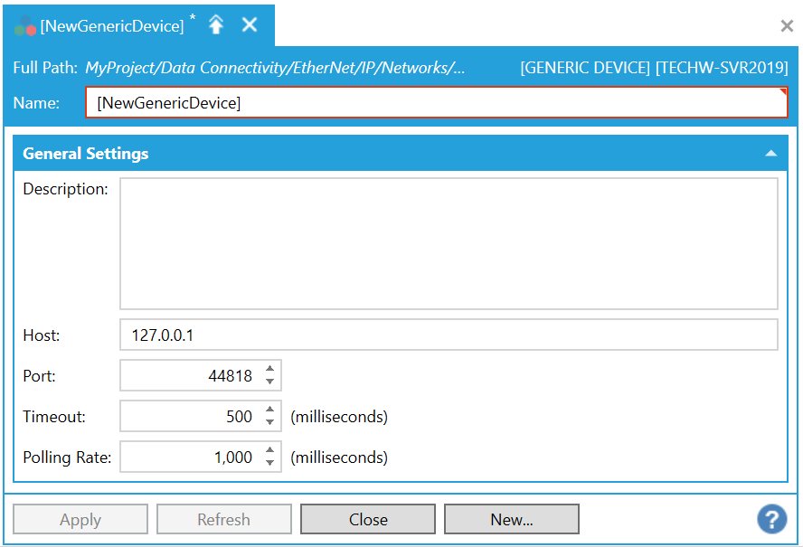Click the blue help question mark icon

[x=771, y=519]
